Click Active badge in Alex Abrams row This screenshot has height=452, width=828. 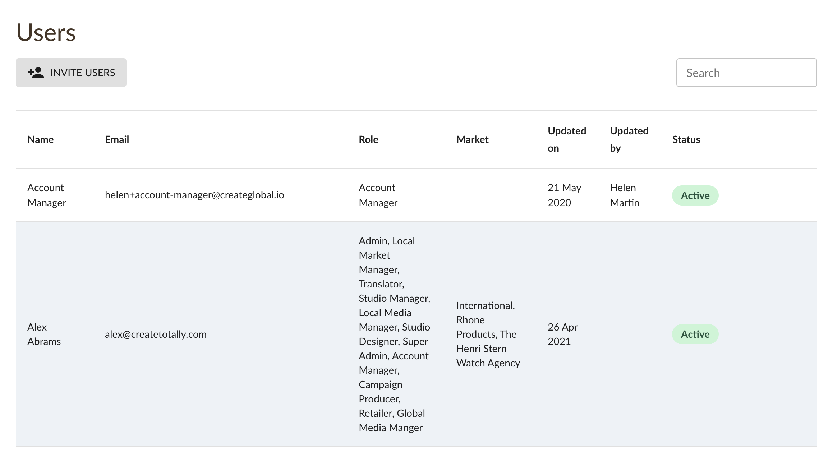695,334
